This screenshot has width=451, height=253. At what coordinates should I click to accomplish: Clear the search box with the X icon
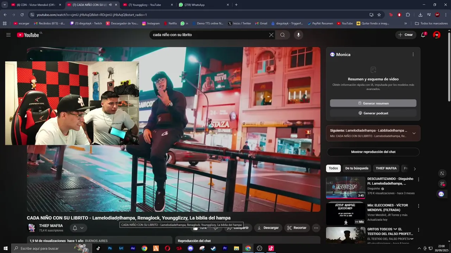(x=271, y=35)
